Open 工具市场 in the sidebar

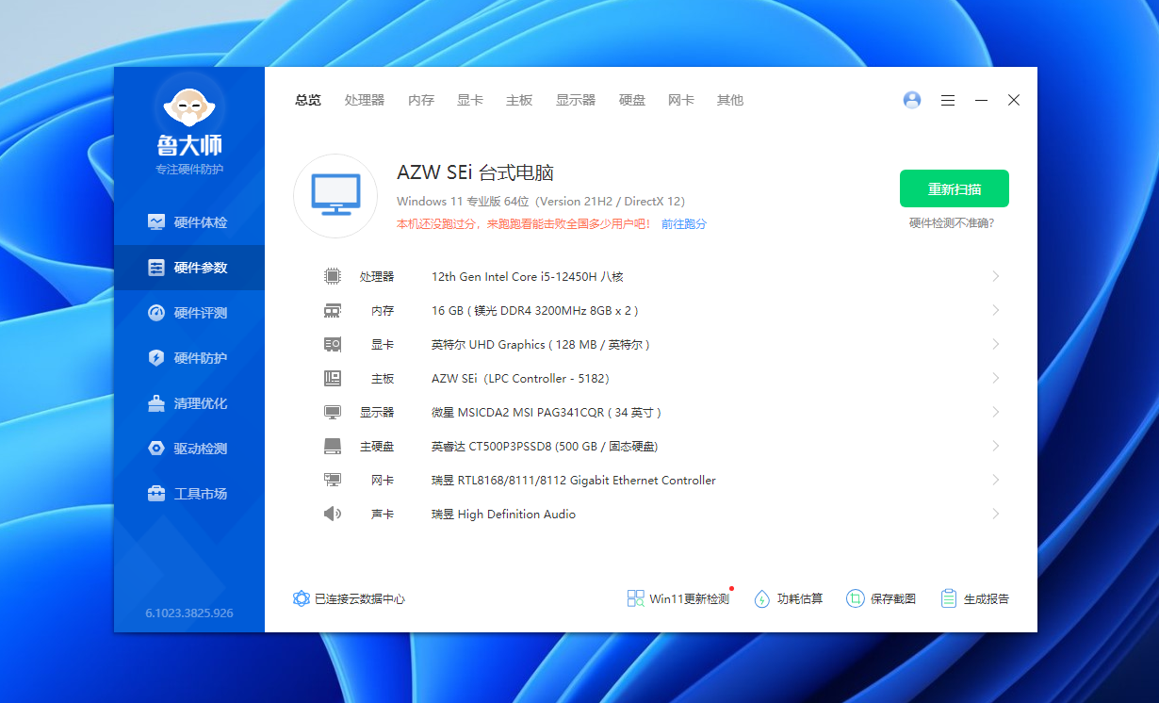(189, 494)
